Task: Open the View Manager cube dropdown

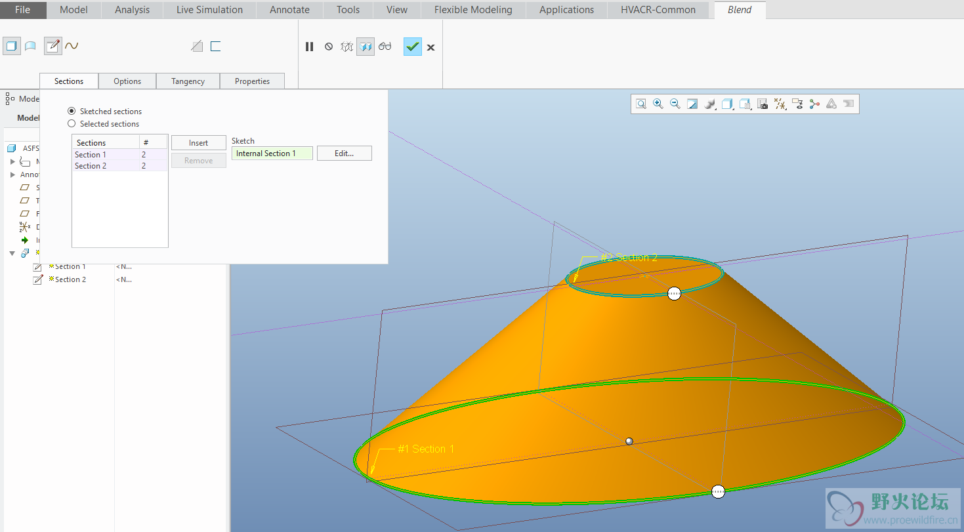Action: [x=745, y=104]
